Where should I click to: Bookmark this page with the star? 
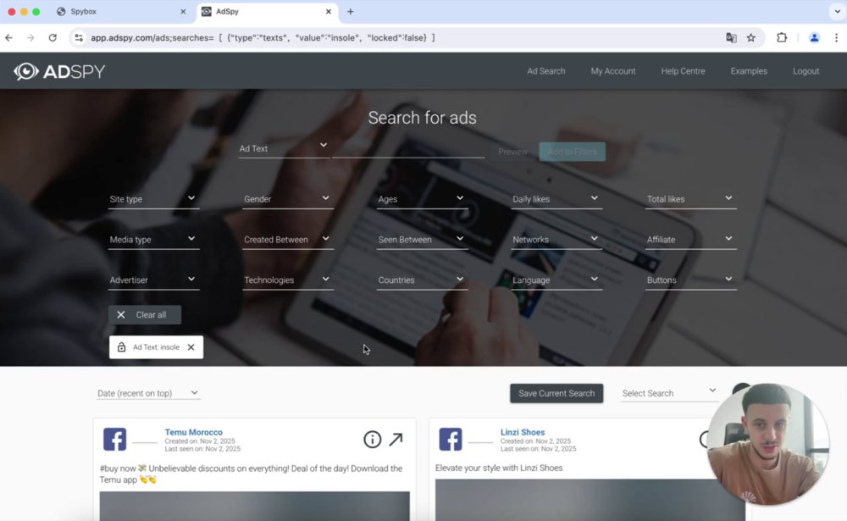[750, 38]
